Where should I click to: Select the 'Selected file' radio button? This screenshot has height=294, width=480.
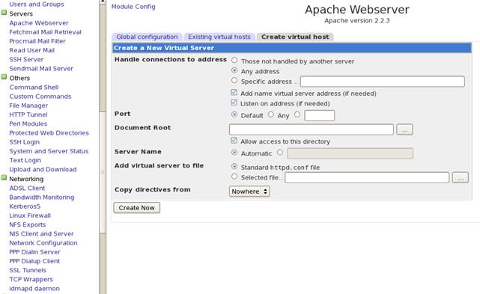pos(234,177)
